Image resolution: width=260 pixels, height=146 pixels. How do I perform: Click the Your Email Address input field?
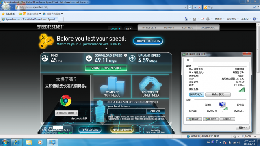click(x=127, y=111)
